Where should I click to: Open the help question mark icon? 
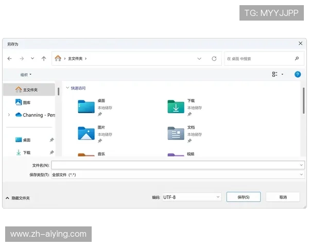point(297,75)
